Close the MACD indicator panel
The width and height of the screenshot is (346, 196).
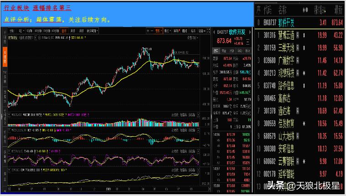(198, 130)
